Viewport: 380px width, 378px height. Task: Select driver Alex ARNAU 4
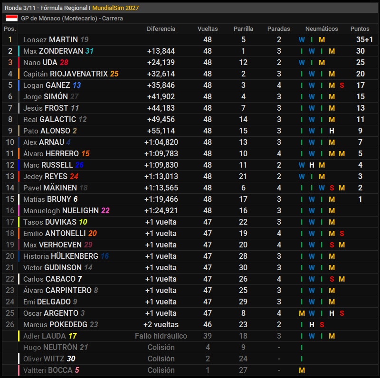point(47,142)
